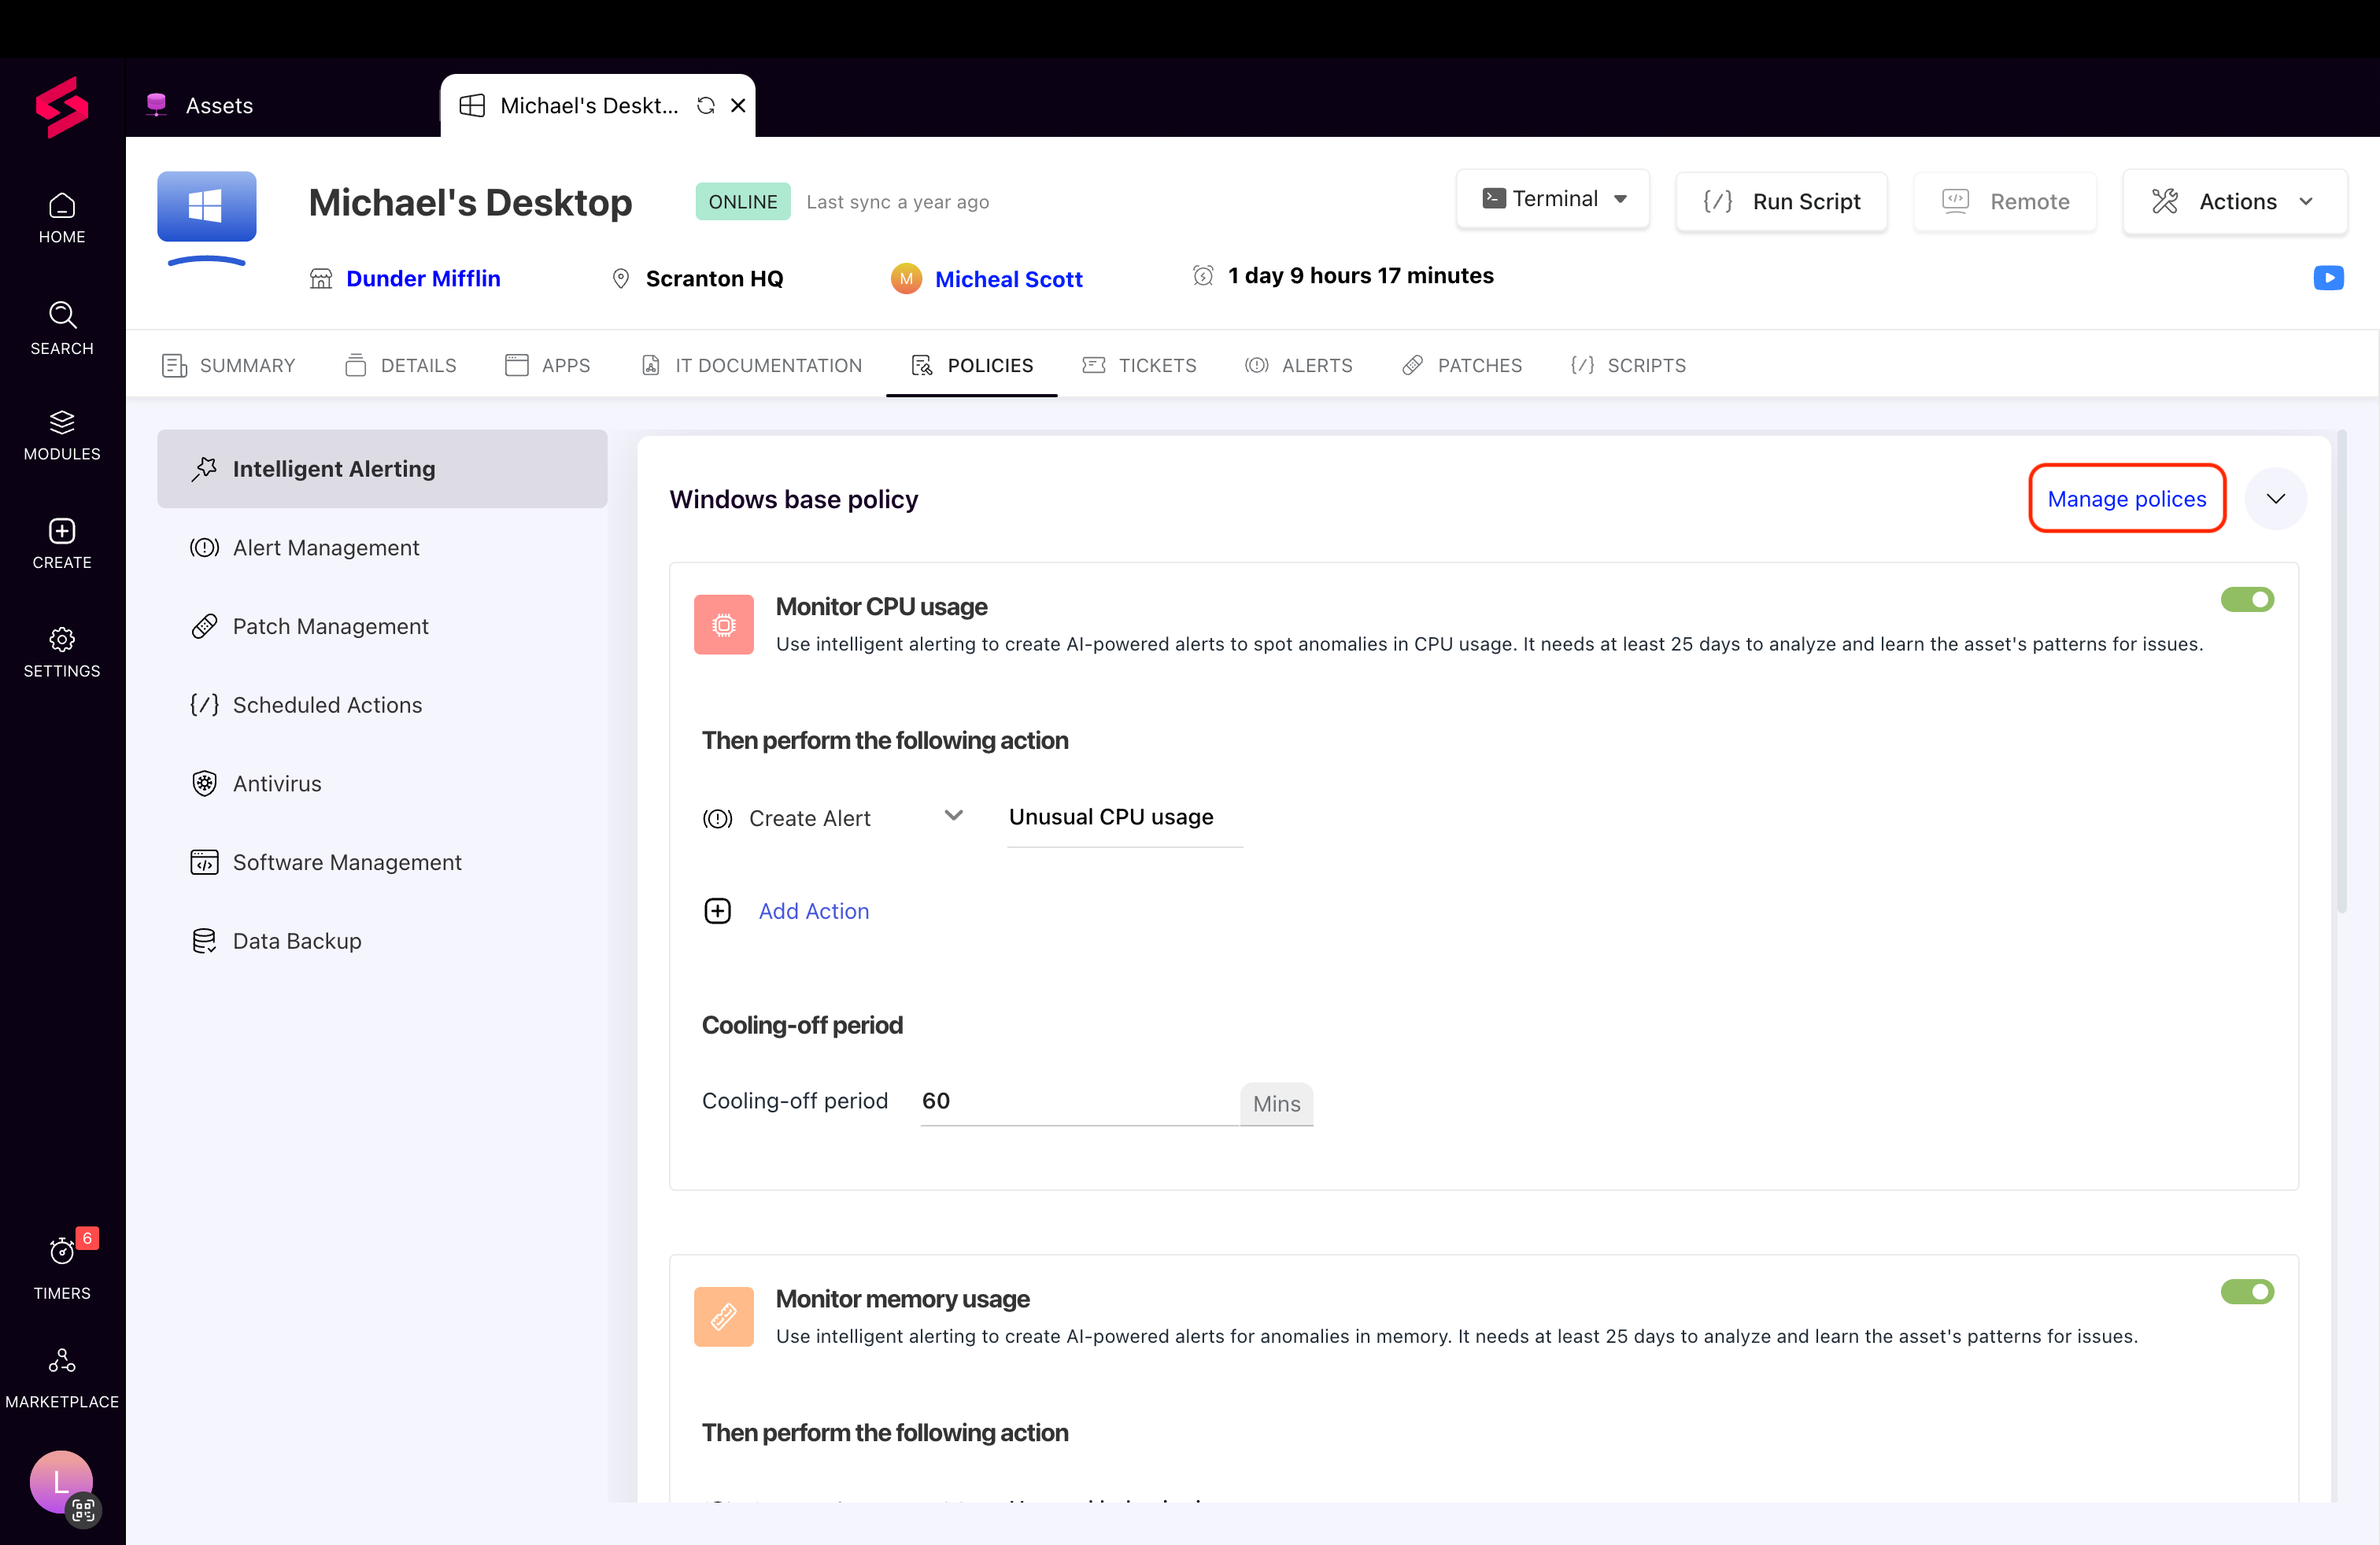Click the user avatar L
This screenshot has width=2380, height=1545.
tap(61, 1483)
